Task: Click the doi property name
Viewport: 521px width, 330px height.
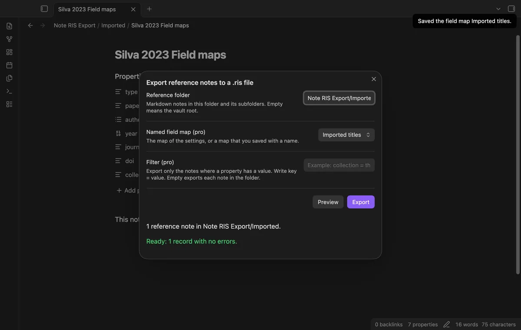Action: [130, 161]
